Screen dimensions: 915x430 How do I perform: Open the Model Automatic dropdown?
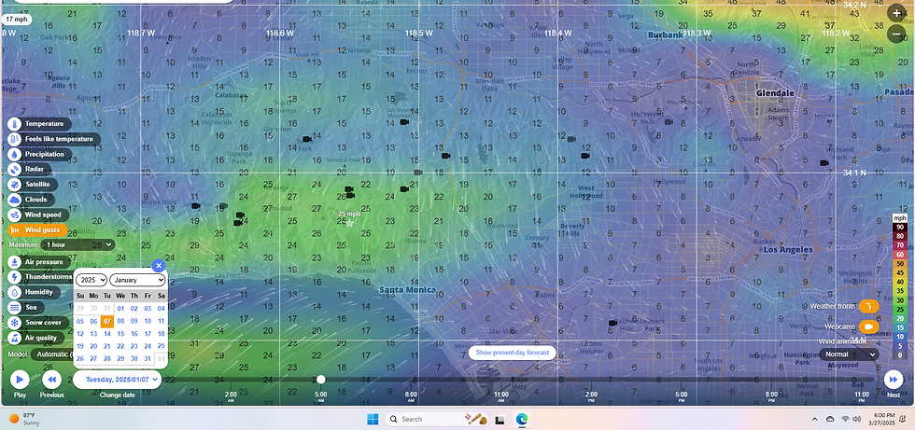click(52, 354)
